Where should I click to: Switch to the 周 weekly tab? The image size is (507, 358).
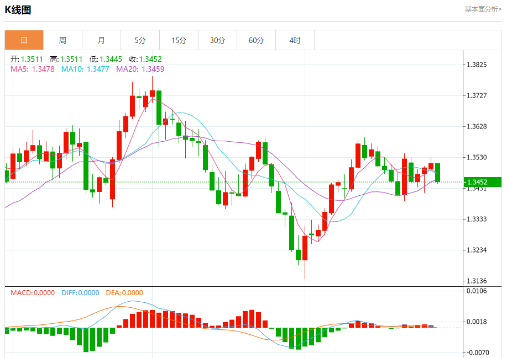pos(62,40)
